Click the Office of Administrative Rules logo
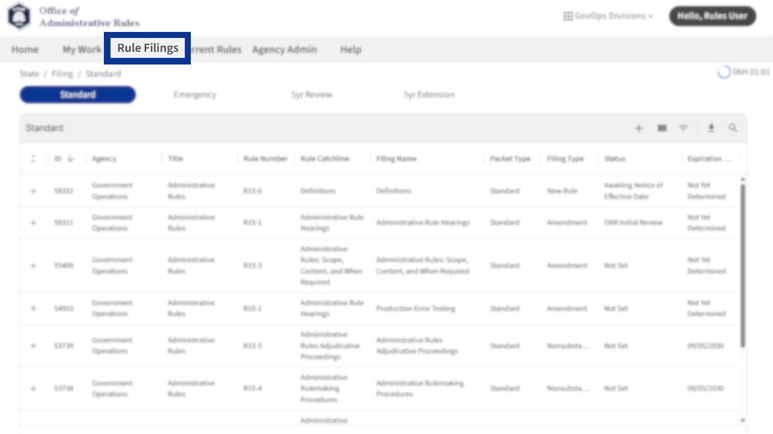The height and width of the screenshot is (434, 773). coord(74,16)
